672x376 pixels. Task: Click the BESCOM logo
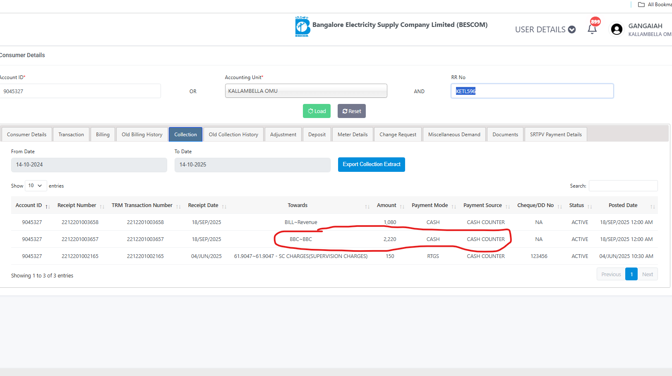[302, 27]
